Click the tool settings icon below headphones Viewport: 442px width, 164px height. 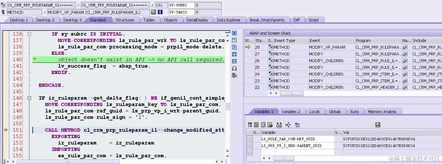pos(234,75)
